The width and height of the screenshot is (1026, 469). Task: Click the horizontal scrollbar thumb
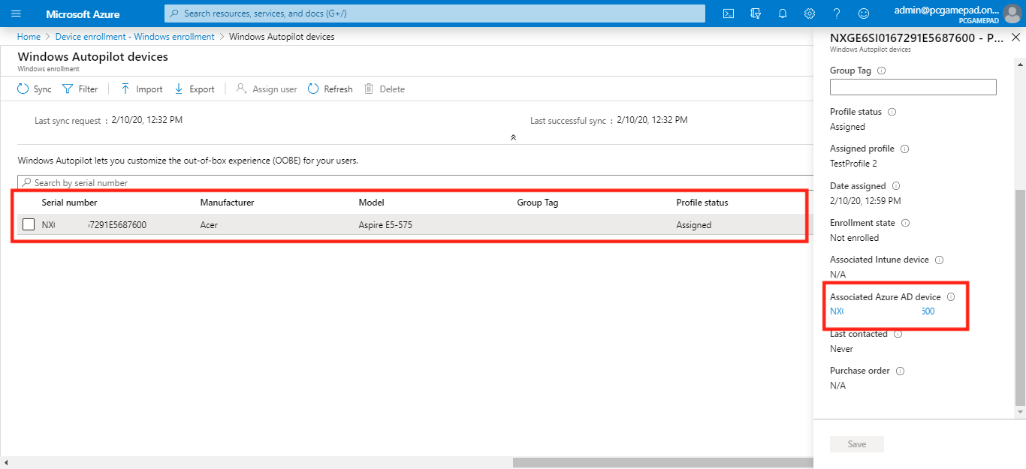[663, 463]
